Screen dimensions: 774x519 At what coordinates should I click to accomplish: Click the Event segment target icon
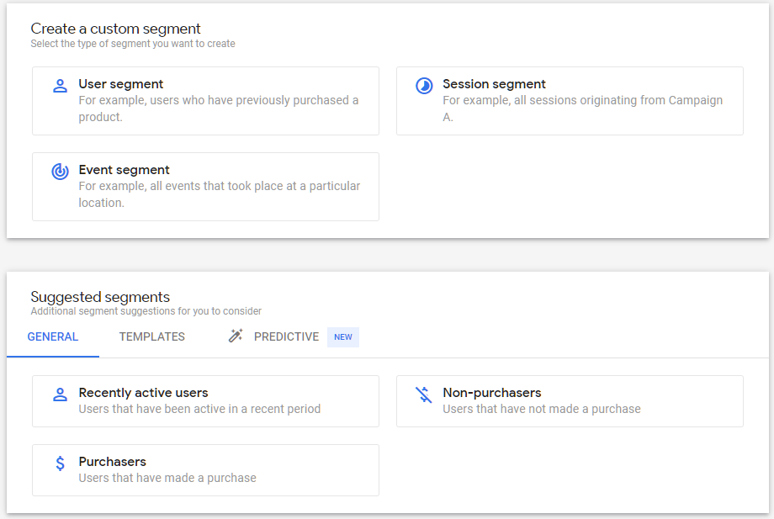click(61, 172)
